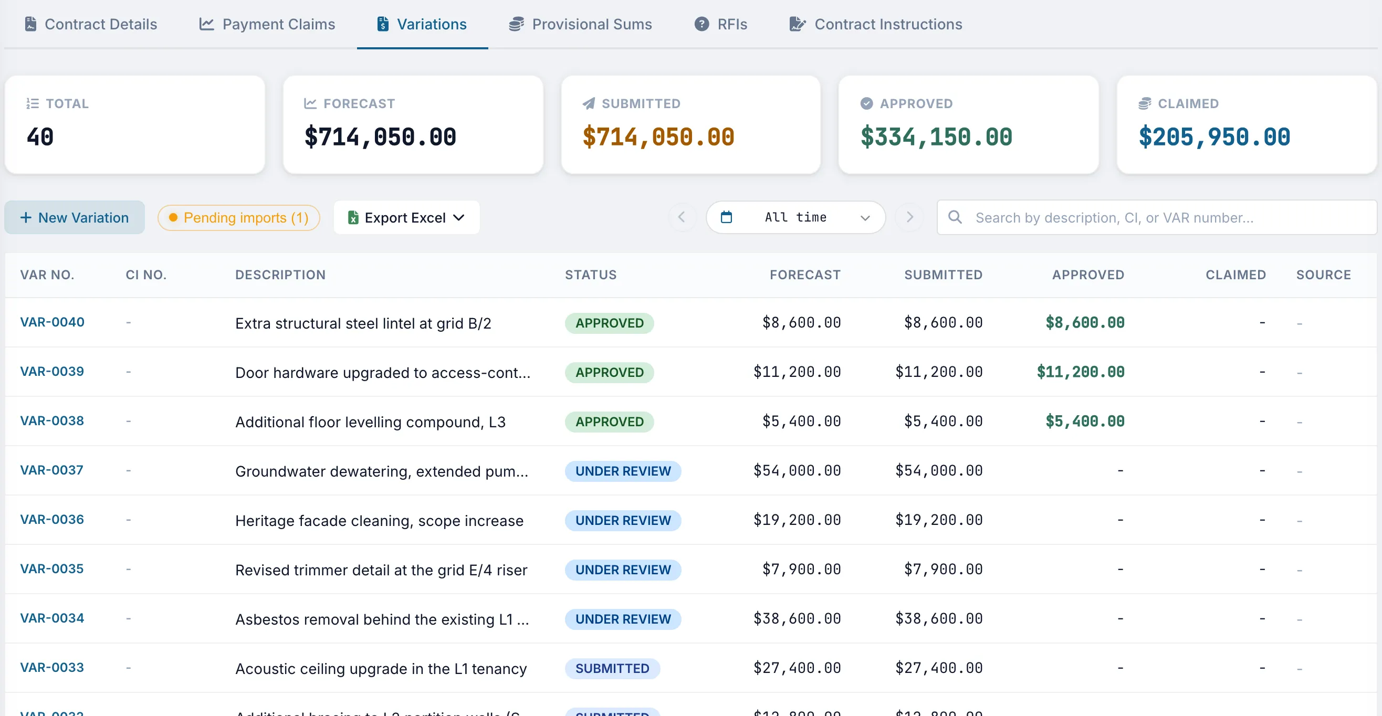Click the plus icon on New Variation
The height and width of the screenshot is (716, 1382).
[26, 217]
